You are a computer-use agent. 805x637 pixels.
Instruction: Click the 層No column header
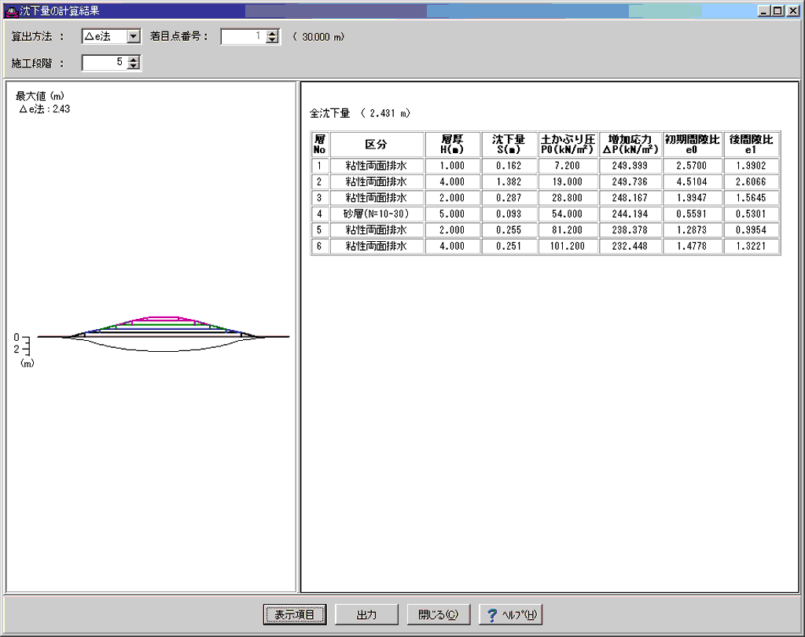tap(319, 144)
